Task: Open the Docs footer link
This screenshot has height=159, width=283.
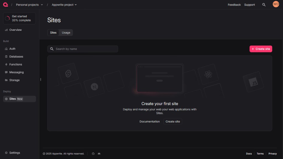Action: click(249, 154)
